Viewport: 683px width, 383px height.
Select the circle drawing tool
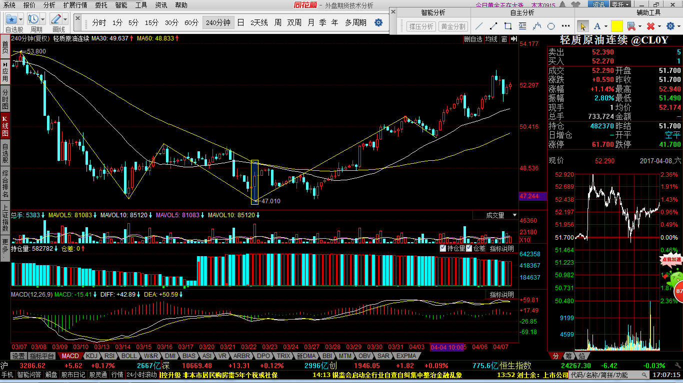[x=551, y=26]
